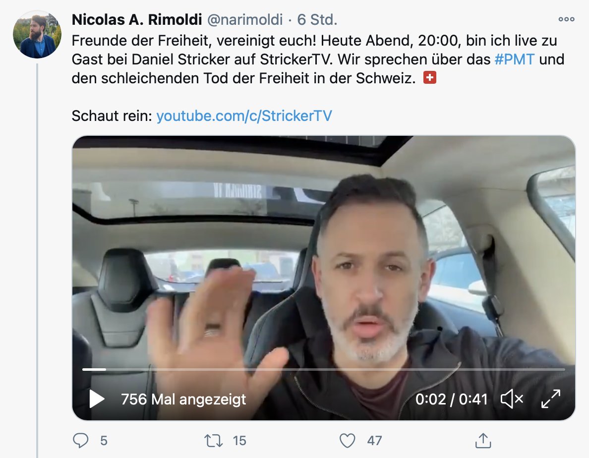Image resolution: width=589 pixels, height=458 pixels.
Task: Click the 0:02 / 0:41 time display
Action: [x=451, y=399]
